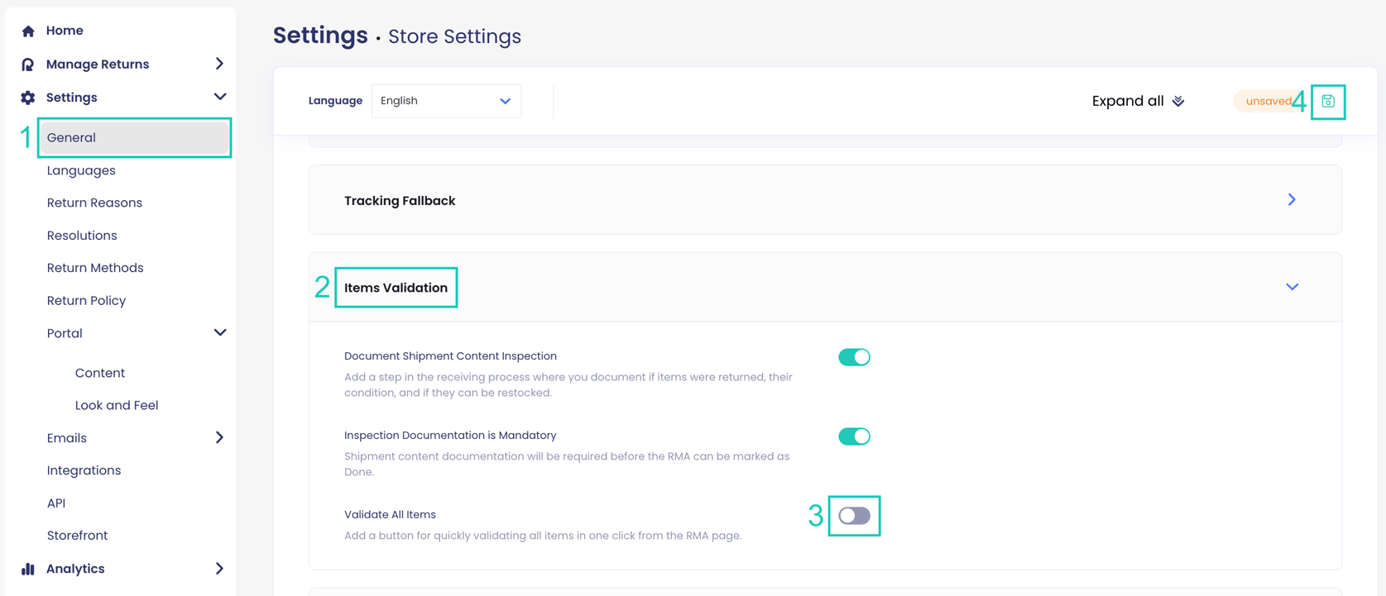
Task: Open the Return Policy page
Action: point(86,301)
